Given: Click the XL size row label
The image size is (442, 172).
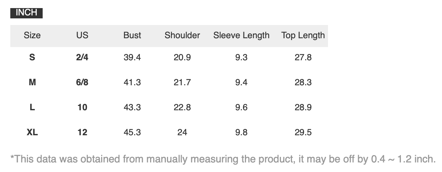Looking at the screenshot, I should (32, 132).
